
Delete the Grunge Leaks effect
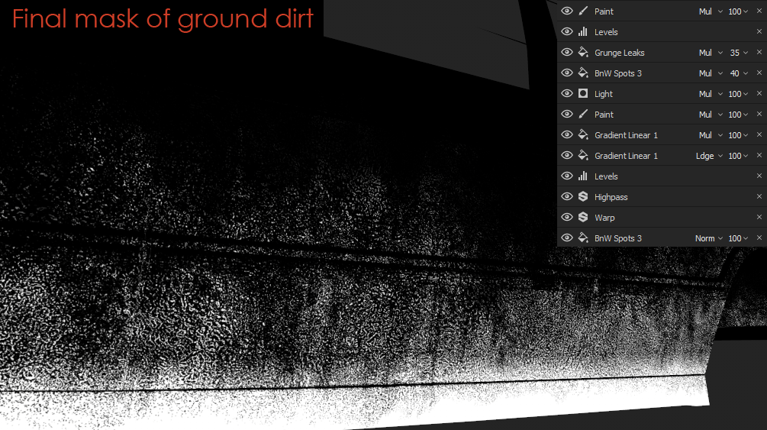coord(759,52)
